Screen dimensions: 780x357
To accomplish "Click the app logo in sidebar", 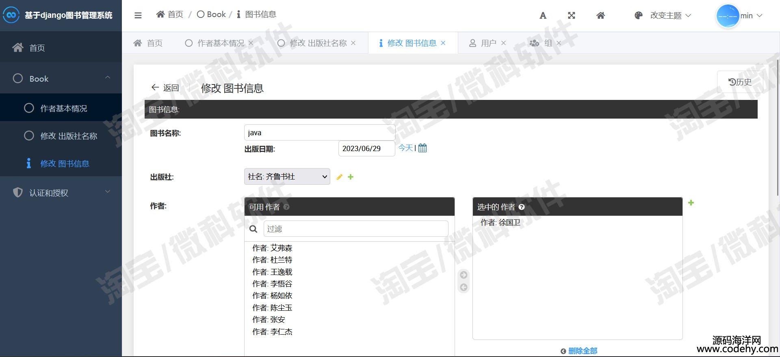I will 11,15.
